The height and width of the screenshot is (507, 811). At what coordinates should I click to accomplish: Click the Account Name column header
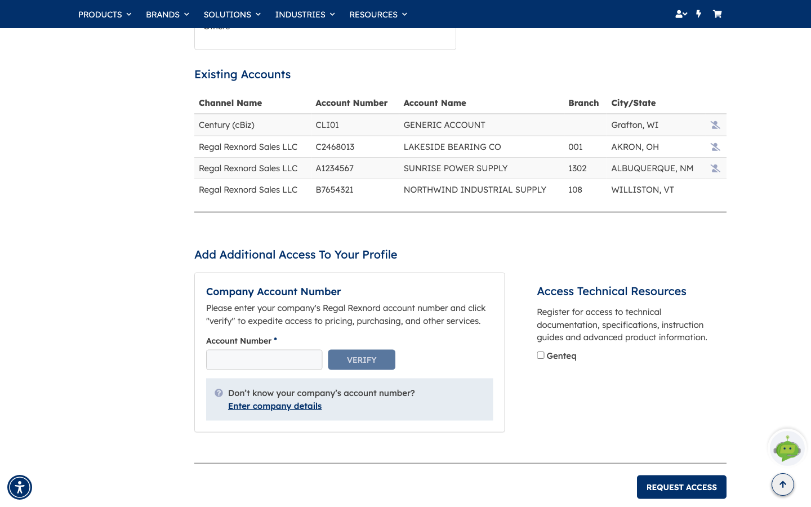tap(435, 103)
